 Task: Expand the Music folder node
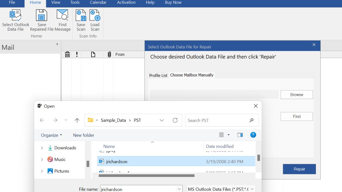(42, 160)
